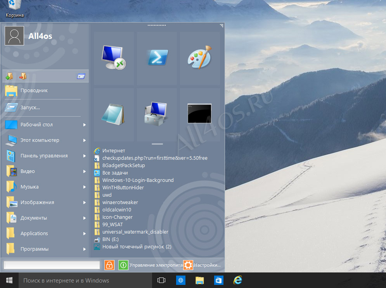
Task: Expand the Программы submenu arrow
Action: pyautogui.click(x=85, y=249)
